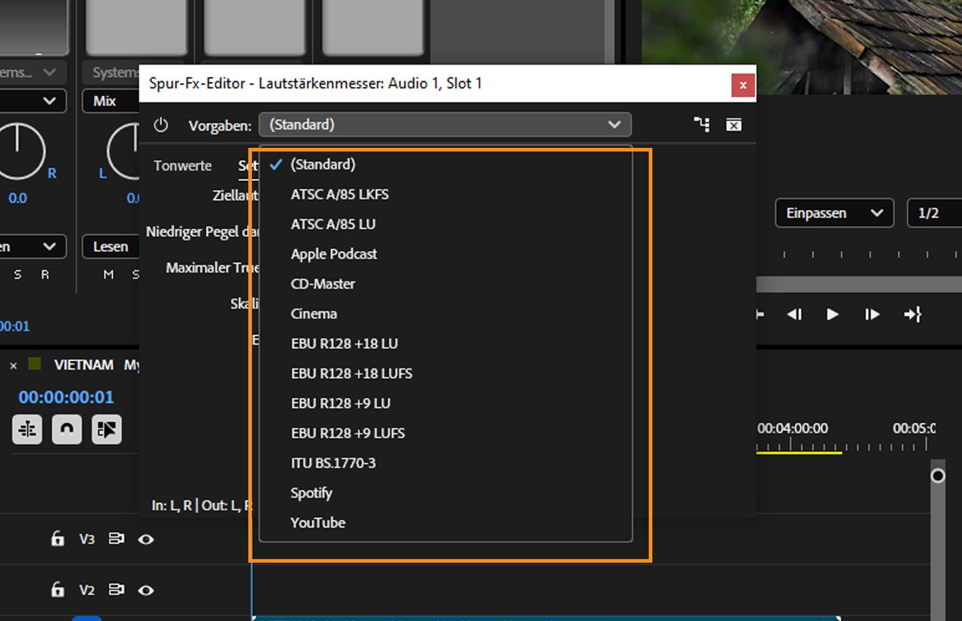
Task: Close the VIETNAM sequence tab
Action: 13,366
